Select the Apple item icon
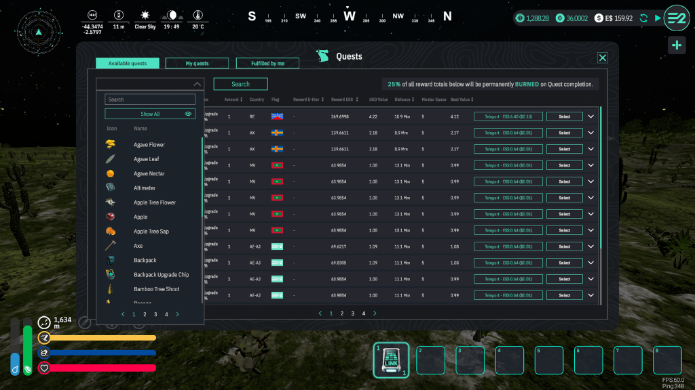 tap(111, 217)
